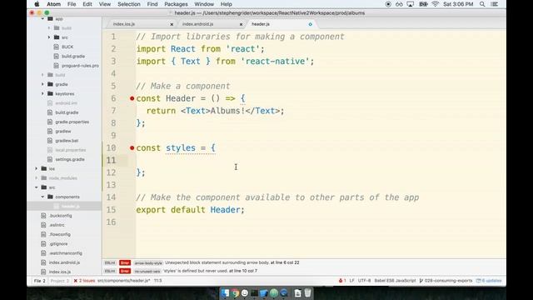Open the Terminal icon in the Dock
Screen dimensions: 533x300
point(254,292)
